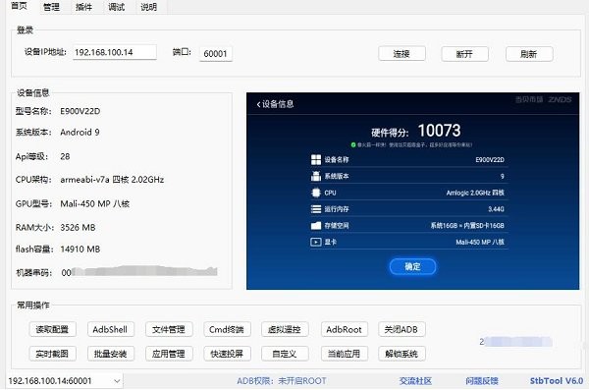Click the 关闭ADB button
Viewport: 589px width, 390px height.
(x=402, y=329)
